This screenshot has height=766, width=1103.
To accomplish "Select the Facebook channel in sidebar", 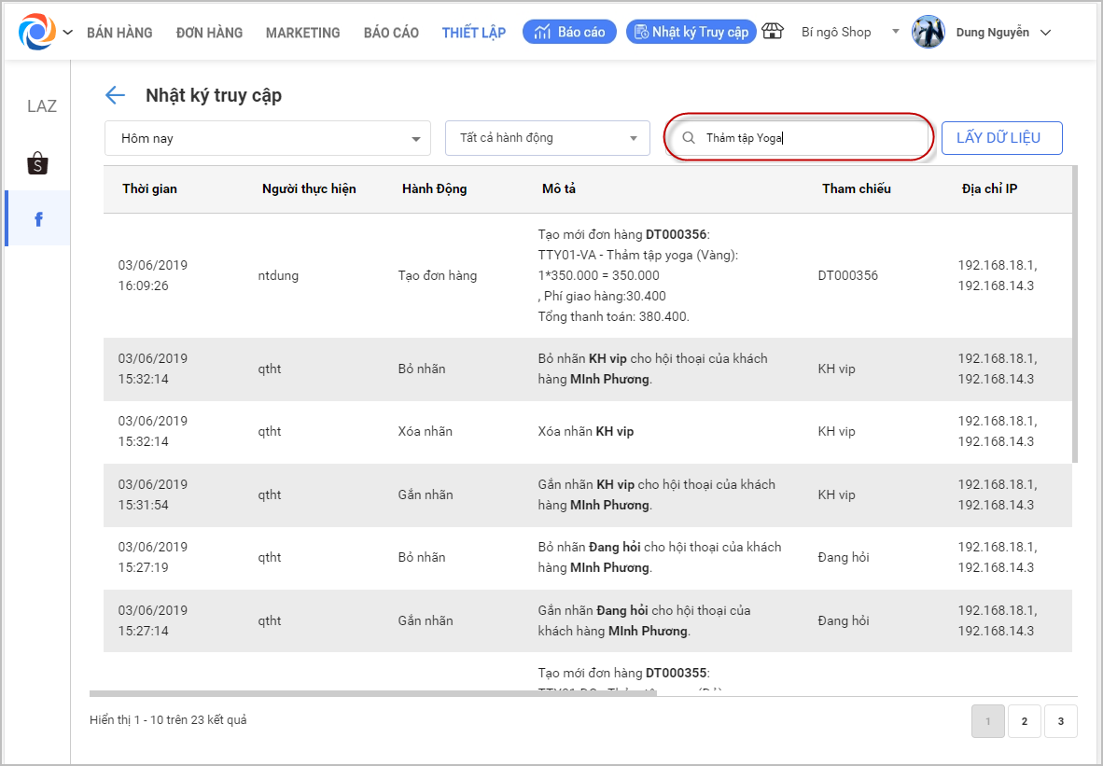I will pyautogui.click(x=38, y=219).
